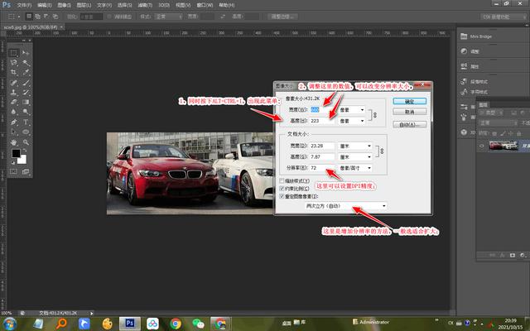Open the File menu
530x331 pixels.
tap(24, 5)
